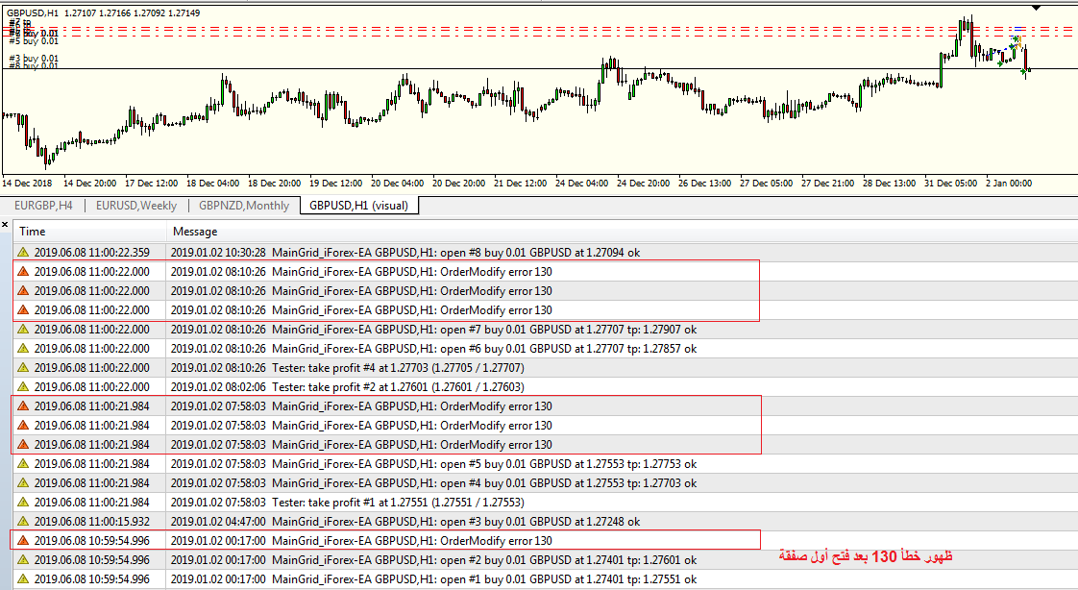Click warning icon on open #3 buy row
This screenshot has height=590, width=1078.
(23, 522)
